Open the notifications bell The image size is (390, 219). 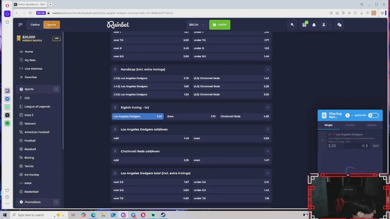click(314, 25)
